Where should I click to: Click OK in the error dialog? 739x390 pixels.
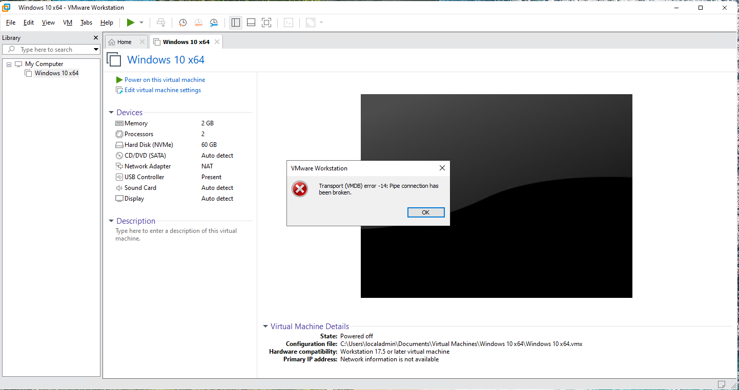[x=426, y=212]
